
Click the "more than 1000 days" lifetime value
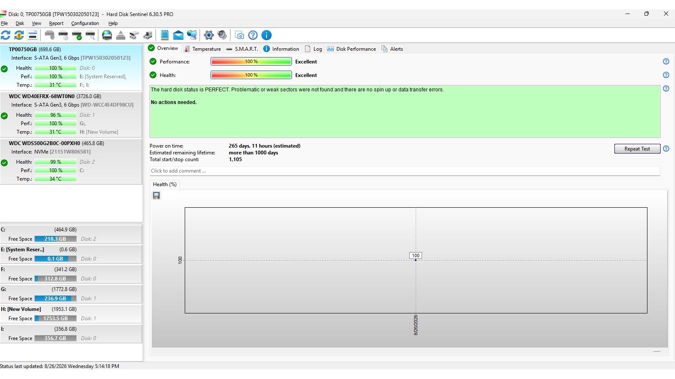point(253,153)
